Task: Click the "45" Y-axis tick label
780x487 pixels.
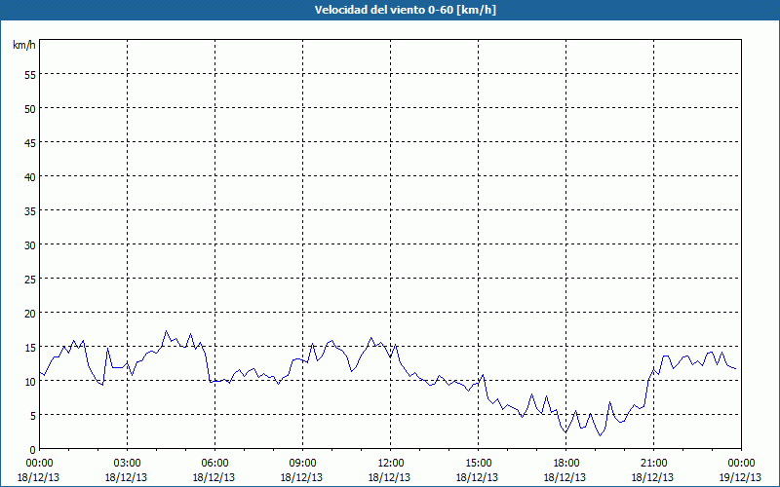Action: point(30,142)
